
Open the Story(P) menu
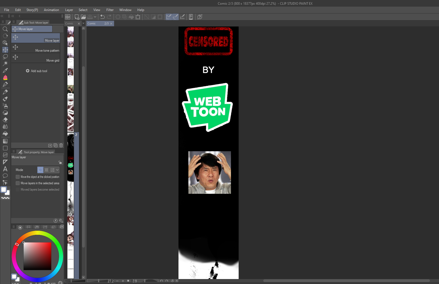click(32, 10)
